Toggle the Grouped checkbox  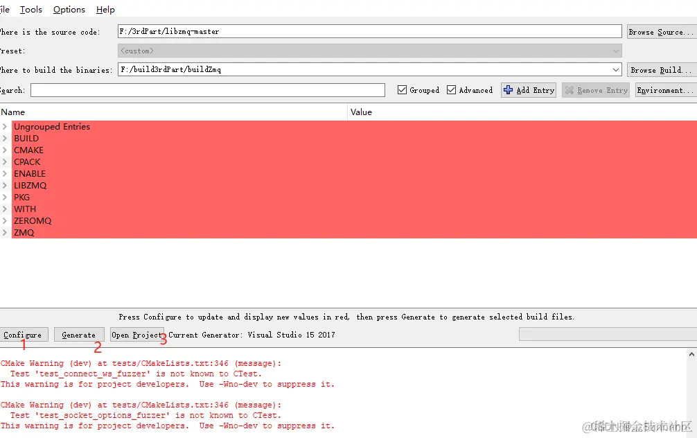(402, 90)
